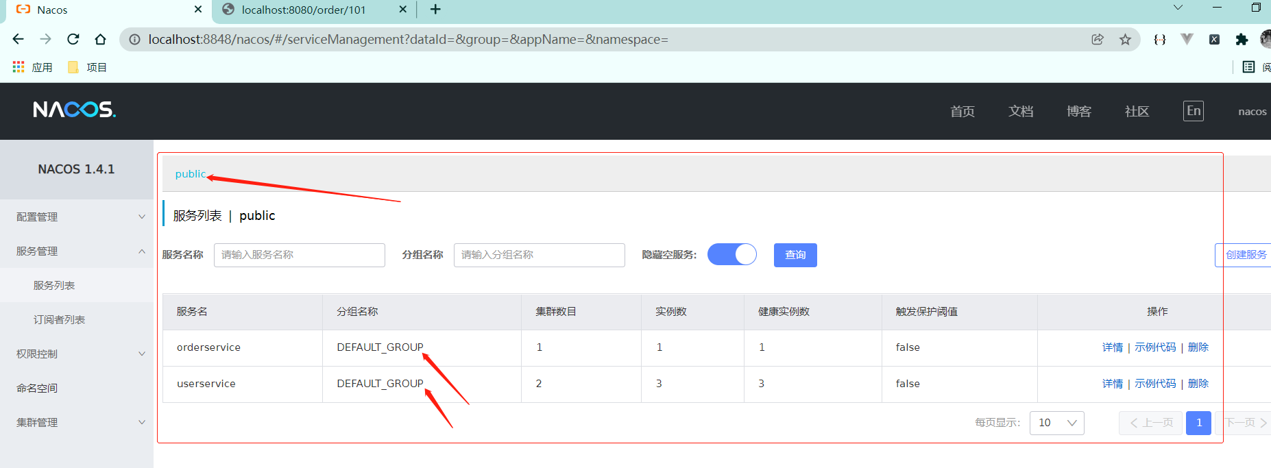1271x468 pixels.
Task: Select the public namespace tab
Action: tap(190, 174)
